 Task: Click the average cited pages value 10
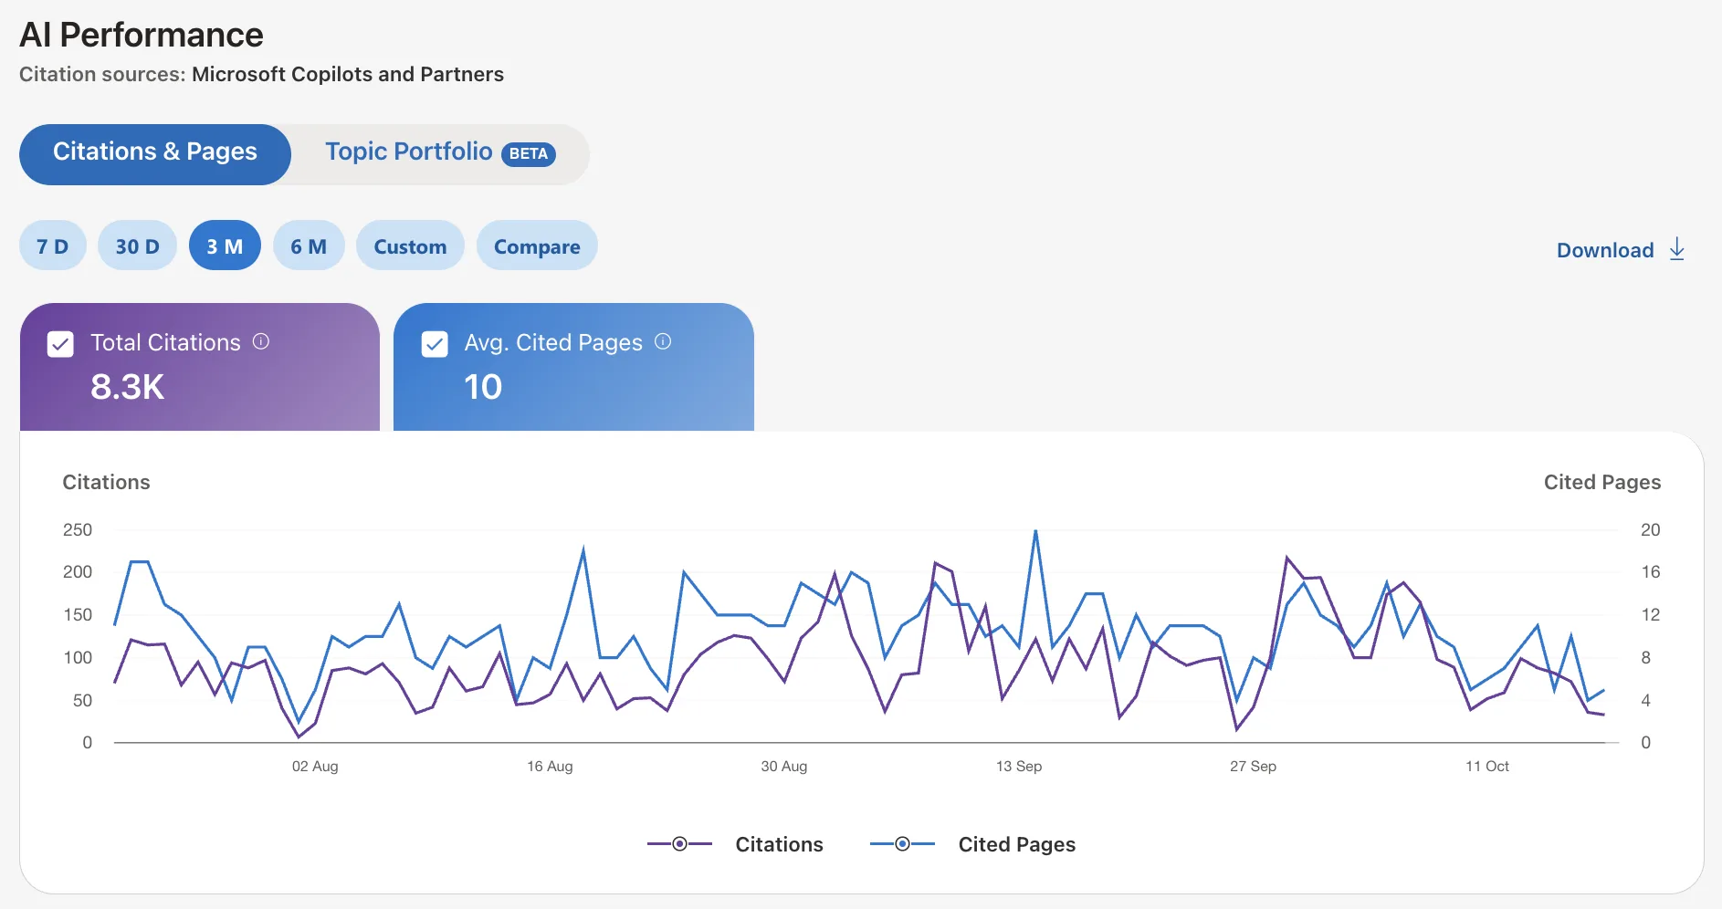pos(483,387)
